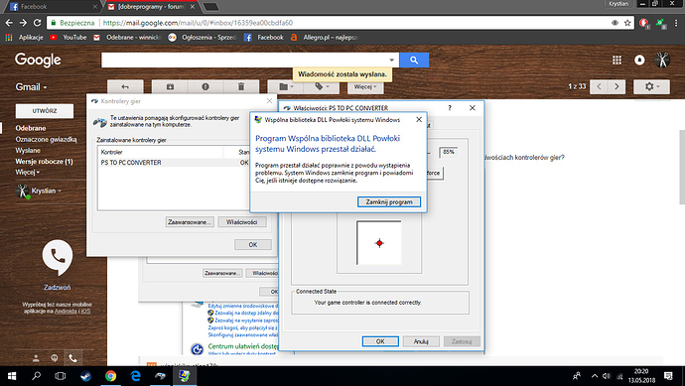Switch to the Facebook browser tab
Viewport: 685px width, 386px height.
[x=53, y=7]
